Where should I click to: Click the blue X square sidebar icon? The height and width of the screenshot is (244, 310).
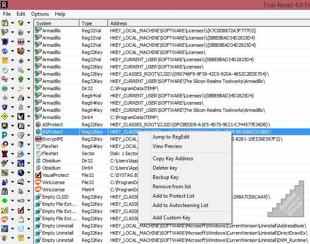[x=5, y=229]
